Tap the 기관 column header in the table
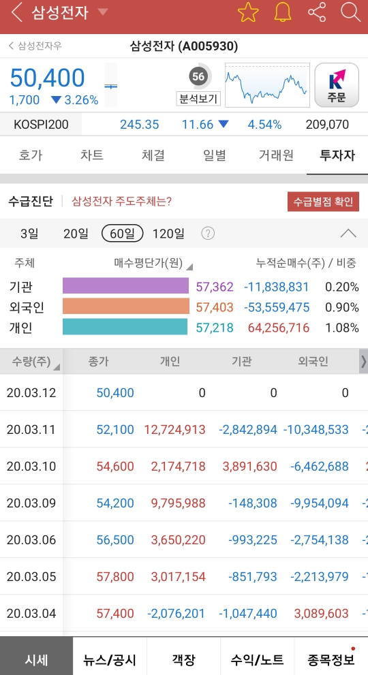This screenshot has width=368, height=675. coord(241,361)
